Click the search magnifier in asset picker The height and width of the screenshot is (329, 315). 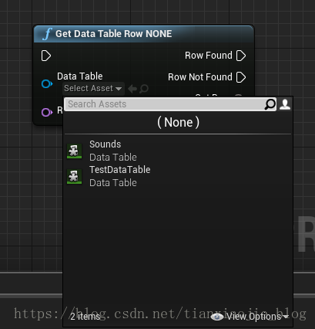point(270,104)
